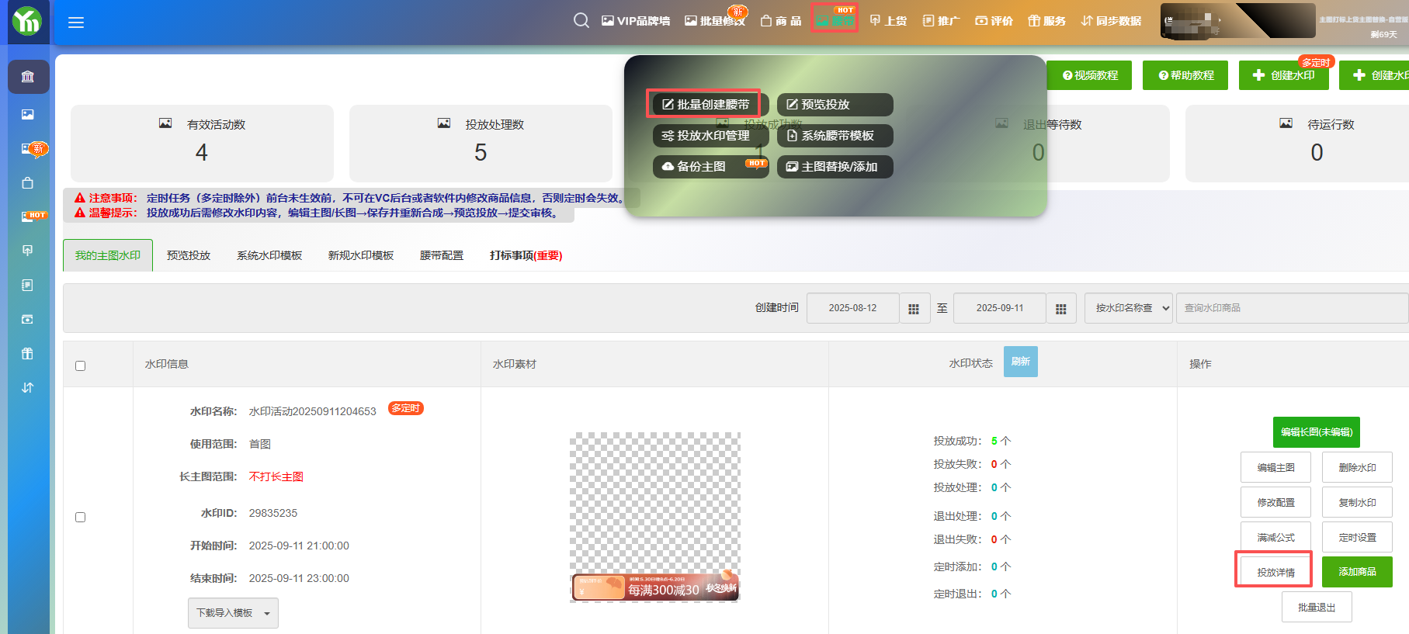Expand the 下载导入模板 dropdown button
This screenshot has width=1409, height=634.
(x=232, y=613)
